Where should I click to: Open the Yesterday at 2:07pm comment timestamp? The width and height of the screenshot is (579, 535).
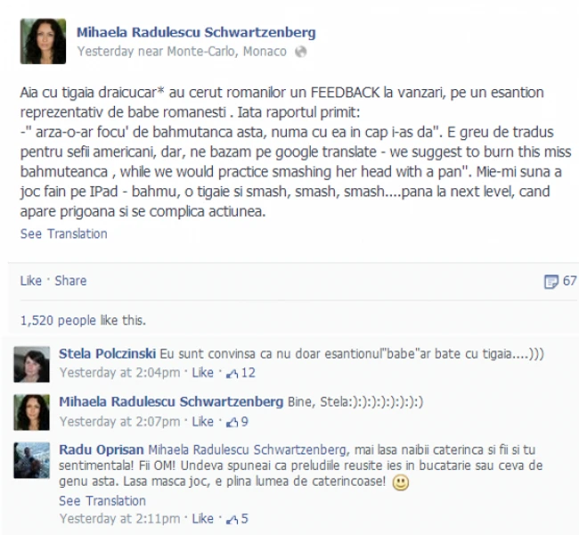[x=119, y=422]
